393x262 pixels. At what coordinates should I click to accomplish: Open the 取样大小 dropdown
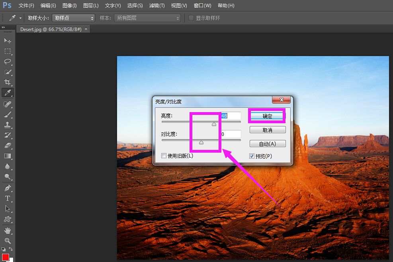coord(73,18)
